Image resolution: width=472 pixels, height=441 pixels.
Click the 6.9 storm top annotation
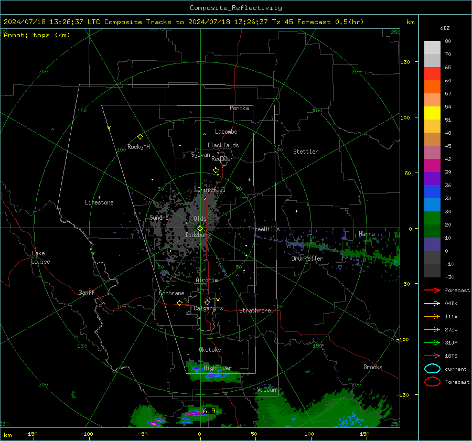[x=209, y=411]
